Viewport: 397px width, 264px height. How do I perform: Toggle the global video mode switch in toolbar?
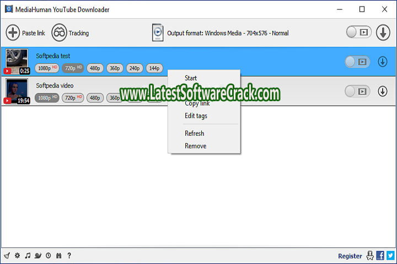pyautogui.click(x=358, y=33)
